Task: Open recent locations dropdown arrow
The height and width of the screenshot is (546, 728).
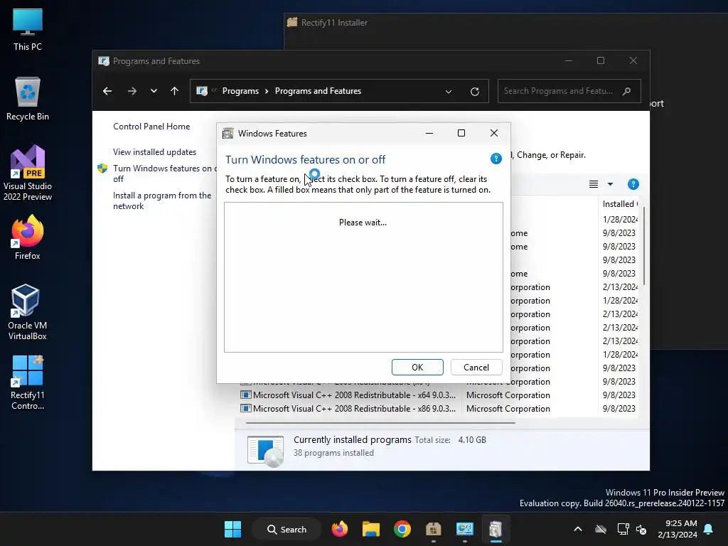Action: [x=154, y=91]
